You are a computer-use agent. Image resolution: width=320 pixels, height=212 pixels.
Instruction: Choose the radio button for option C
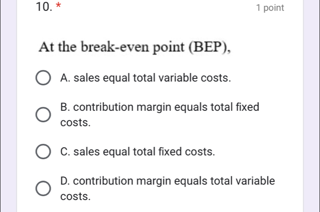(x=43, y=152)
